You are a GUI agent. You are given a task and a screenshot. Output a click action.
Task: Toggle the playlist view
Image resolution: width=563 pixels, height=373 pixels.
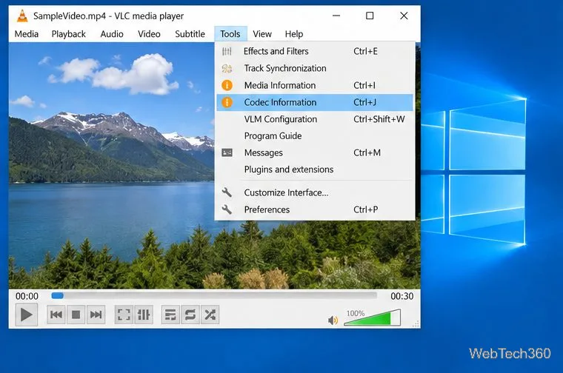[x=170, y=315]
